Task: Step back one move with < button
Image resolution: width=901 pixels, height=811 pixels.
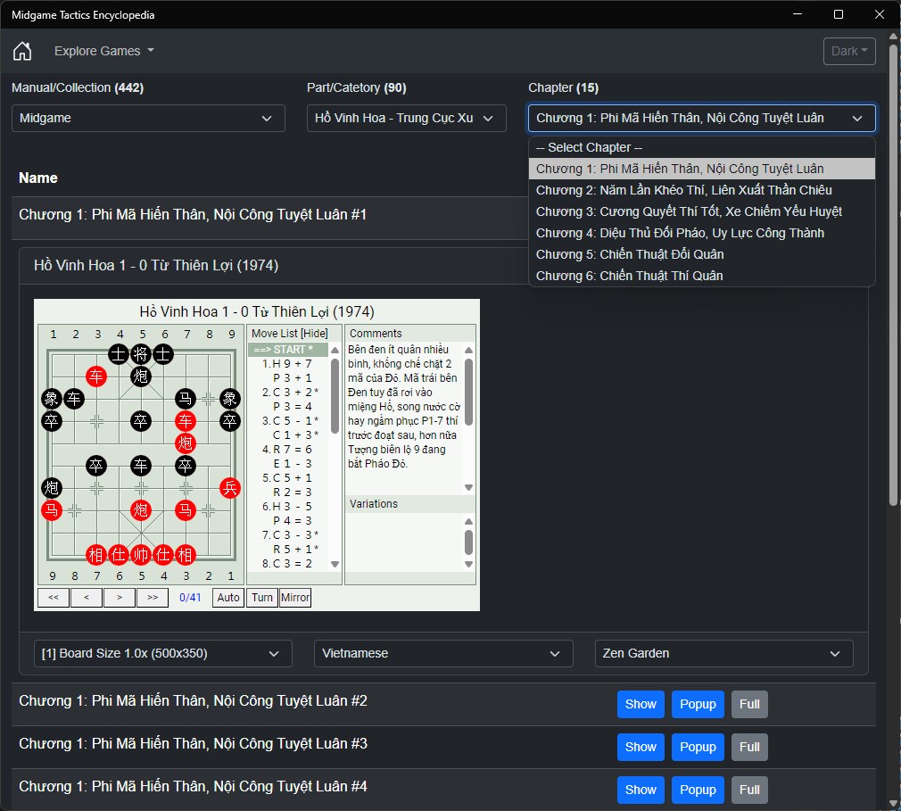Action: pyautogui.click(x=87, y=597)
